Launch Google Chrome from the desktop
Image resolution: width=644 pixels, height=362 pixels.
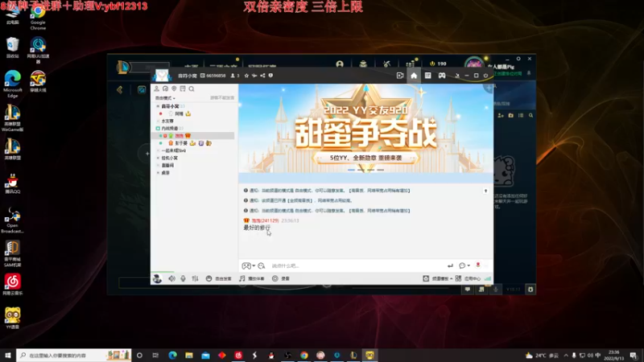pos(38,18)
